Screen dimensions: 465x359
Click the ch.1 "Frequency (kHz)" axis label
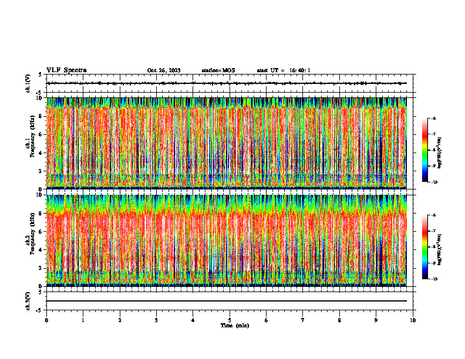(33, 136)
